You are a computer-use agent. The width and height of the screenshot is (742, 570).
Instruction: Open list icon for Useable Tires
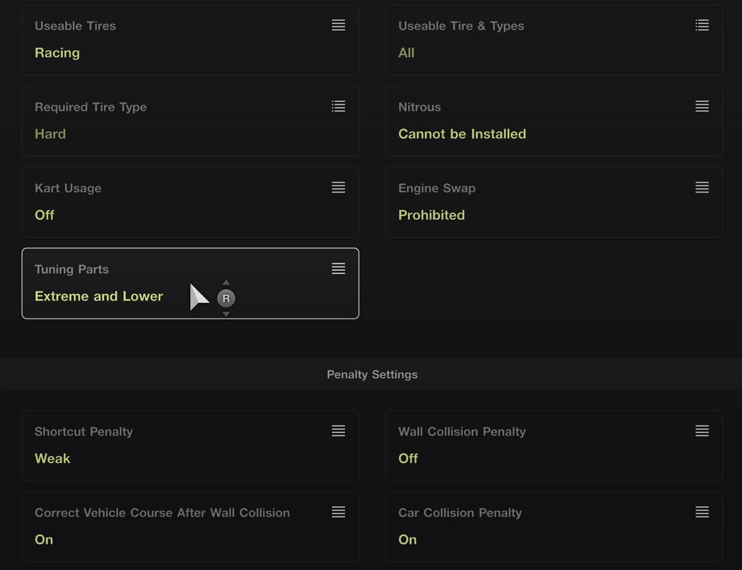coord(338,25)
